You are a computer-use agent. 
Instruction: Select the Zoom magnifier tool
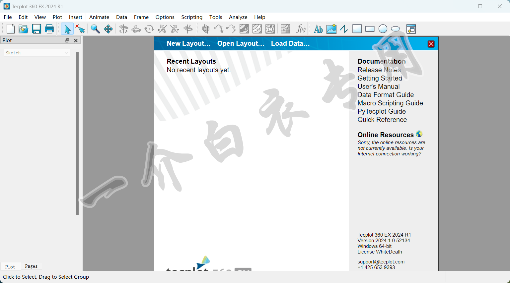[x=95, y=29]
